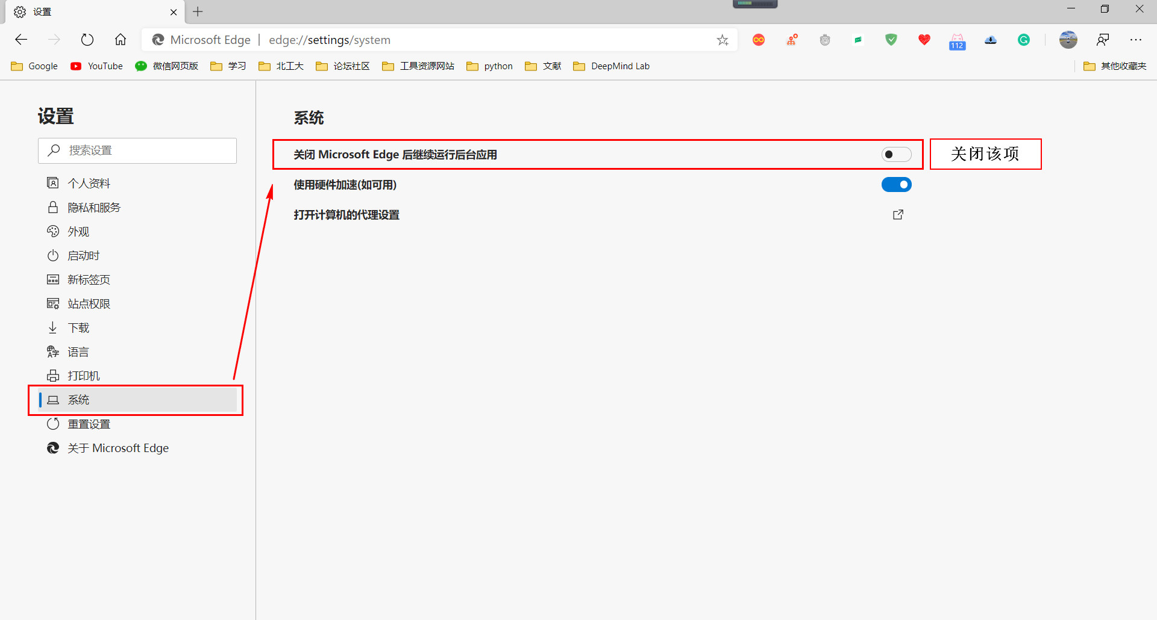Click the forward navigation arrow
This screenshot has width=1157, height=620.
click(54, 40)
